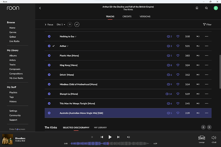Open the search magnifier

tap(206, 8)
